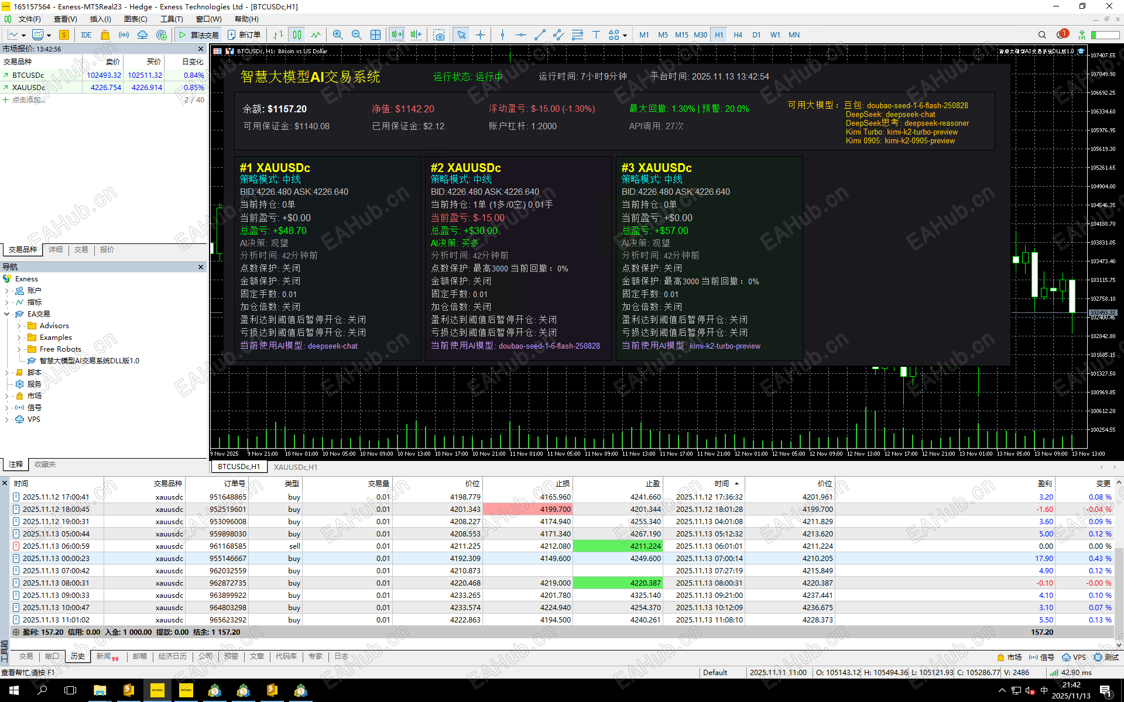The height and width of the screenshot is (702, 1124).
Task: Take a chart screenshot with the camera icon
Action: 439,35
